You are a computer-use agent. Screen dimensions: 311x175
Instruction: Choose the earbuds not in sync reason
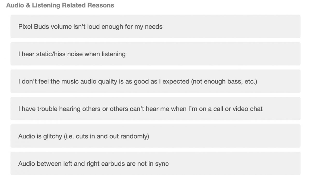(155, 164)
